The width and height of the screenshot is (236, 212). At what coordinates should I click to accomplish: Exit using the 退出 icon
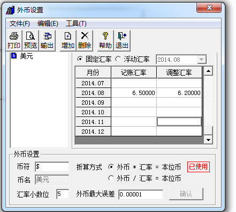122,41
